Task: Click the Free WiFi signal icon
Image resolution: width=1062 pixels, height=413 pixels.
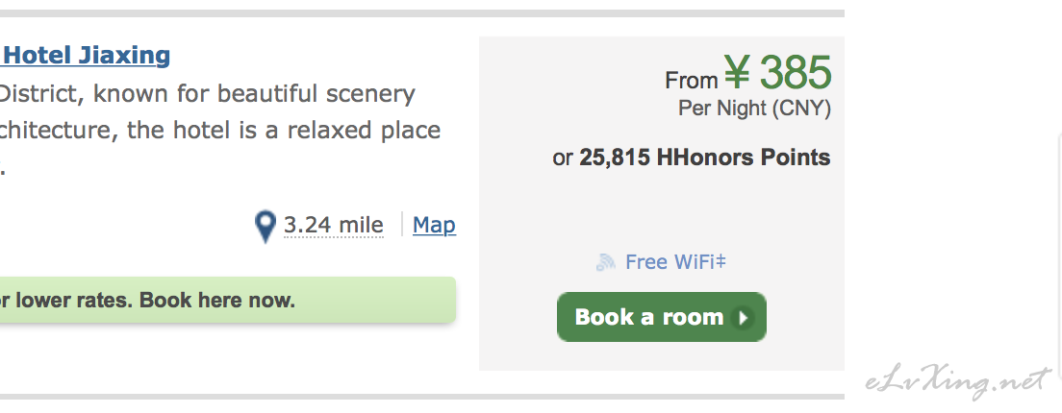Action: click(605, 262)
